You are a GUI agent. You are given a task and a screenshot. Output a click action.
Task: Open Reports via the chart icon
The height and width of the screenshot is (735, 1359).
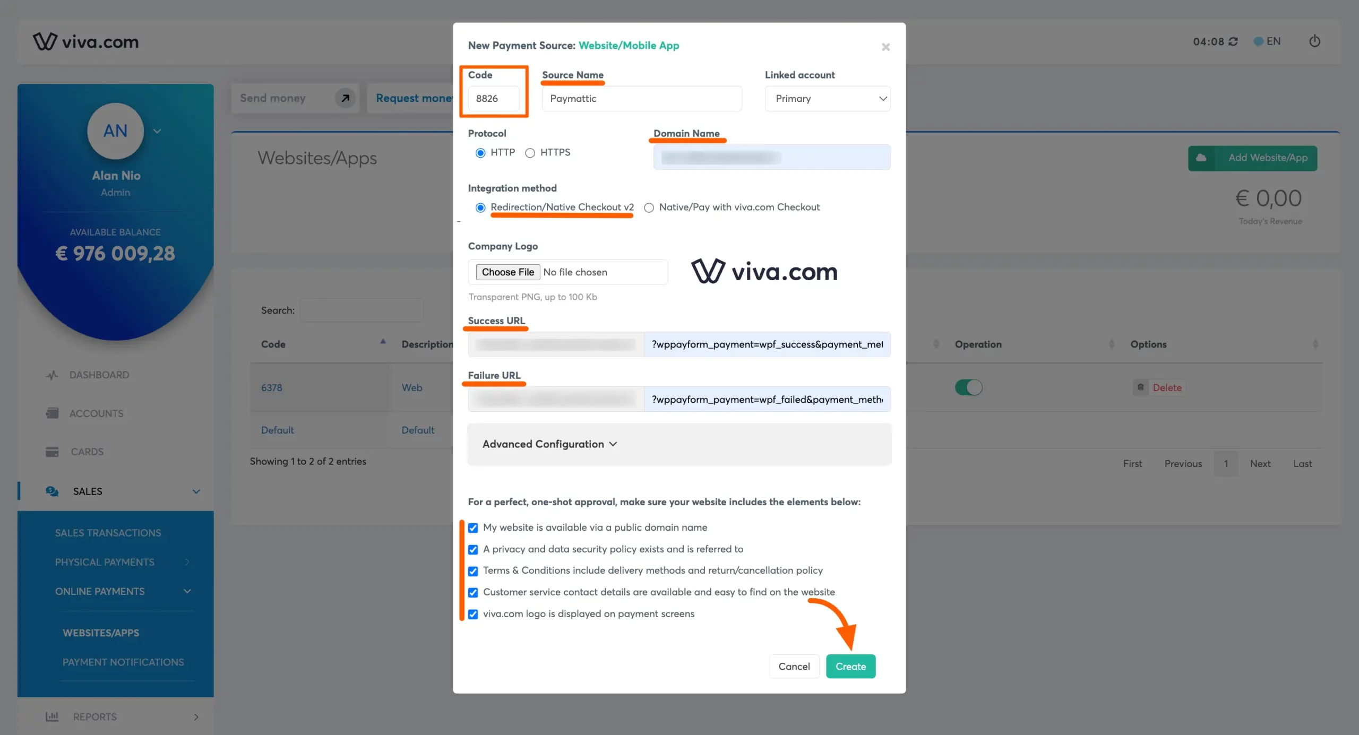pos(51,716)
